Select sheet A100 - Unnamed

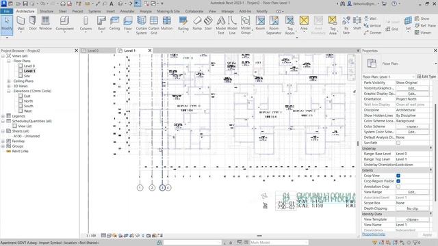pyautogui.click(x=27, y=136)
